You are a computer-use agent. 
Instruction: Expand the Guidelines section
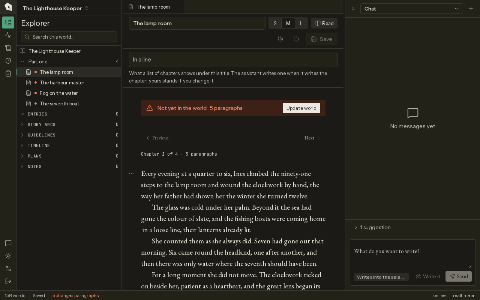click(x=69, y=135)
